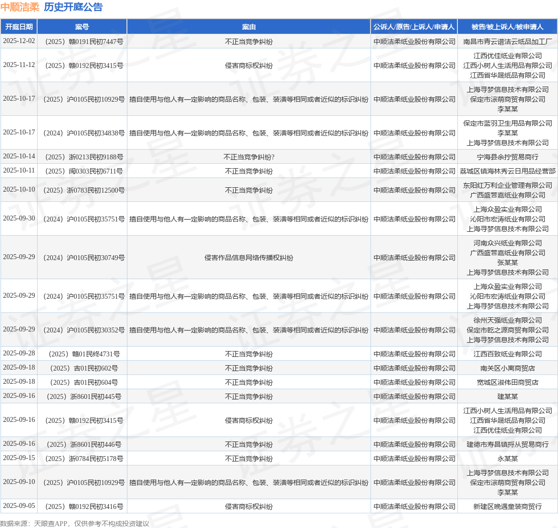Click the 被告/被上诉人/被申请人 column header
Image resolution: width=558 pixels, height=528 pixels.
(x=507, y=27)
